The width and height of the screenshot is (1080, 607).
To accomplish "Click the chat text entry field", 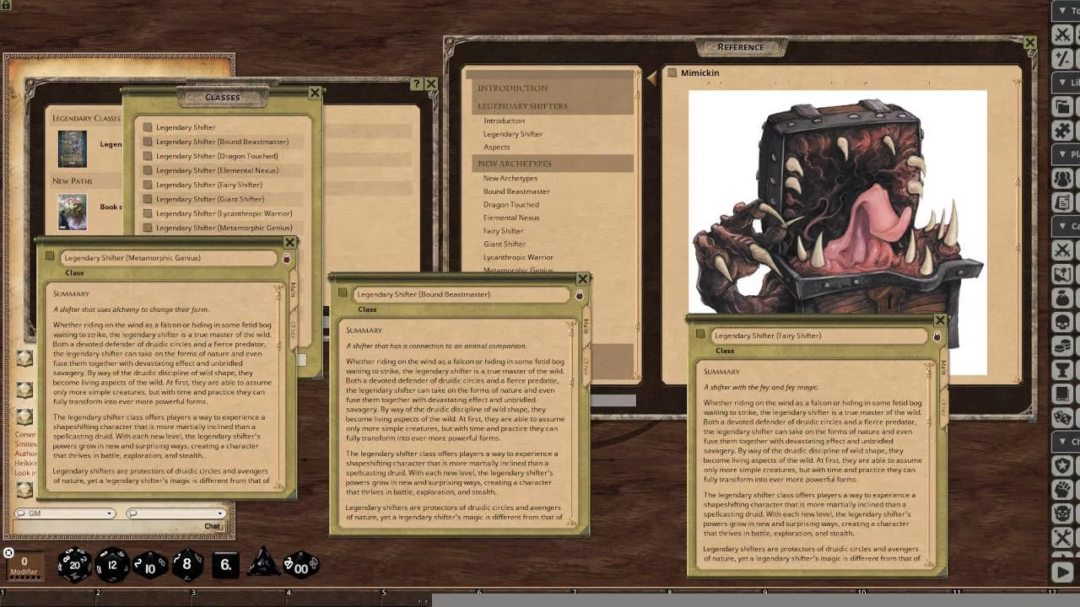I will click(x=107, y=526).
